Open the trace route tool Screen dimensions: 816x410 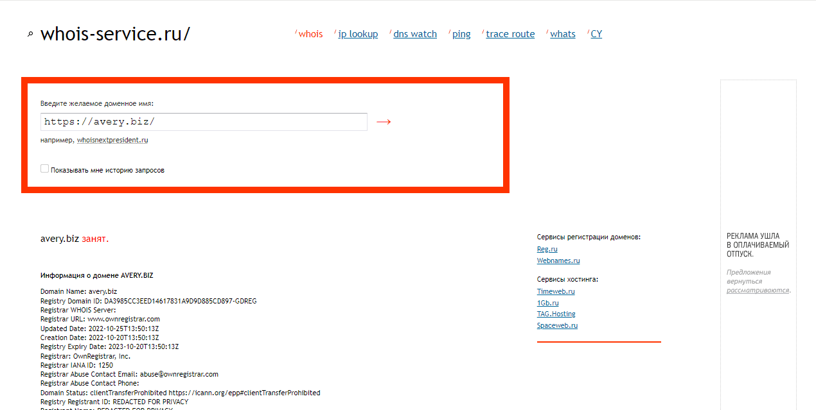pos(510,34)
